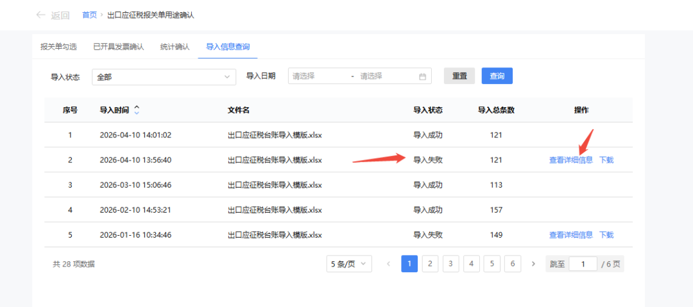This screenshot has width=693, height=307.
Task: Click the 文件名 column header
Action: 239,110
